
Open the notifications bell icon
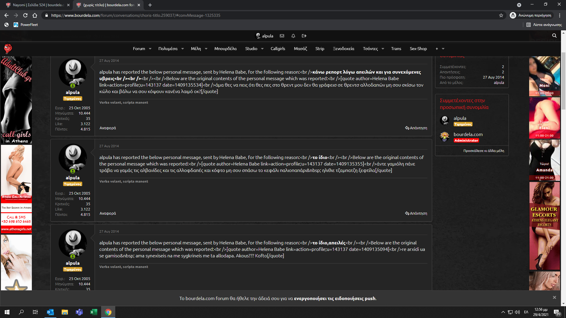(x=293, y=36)
